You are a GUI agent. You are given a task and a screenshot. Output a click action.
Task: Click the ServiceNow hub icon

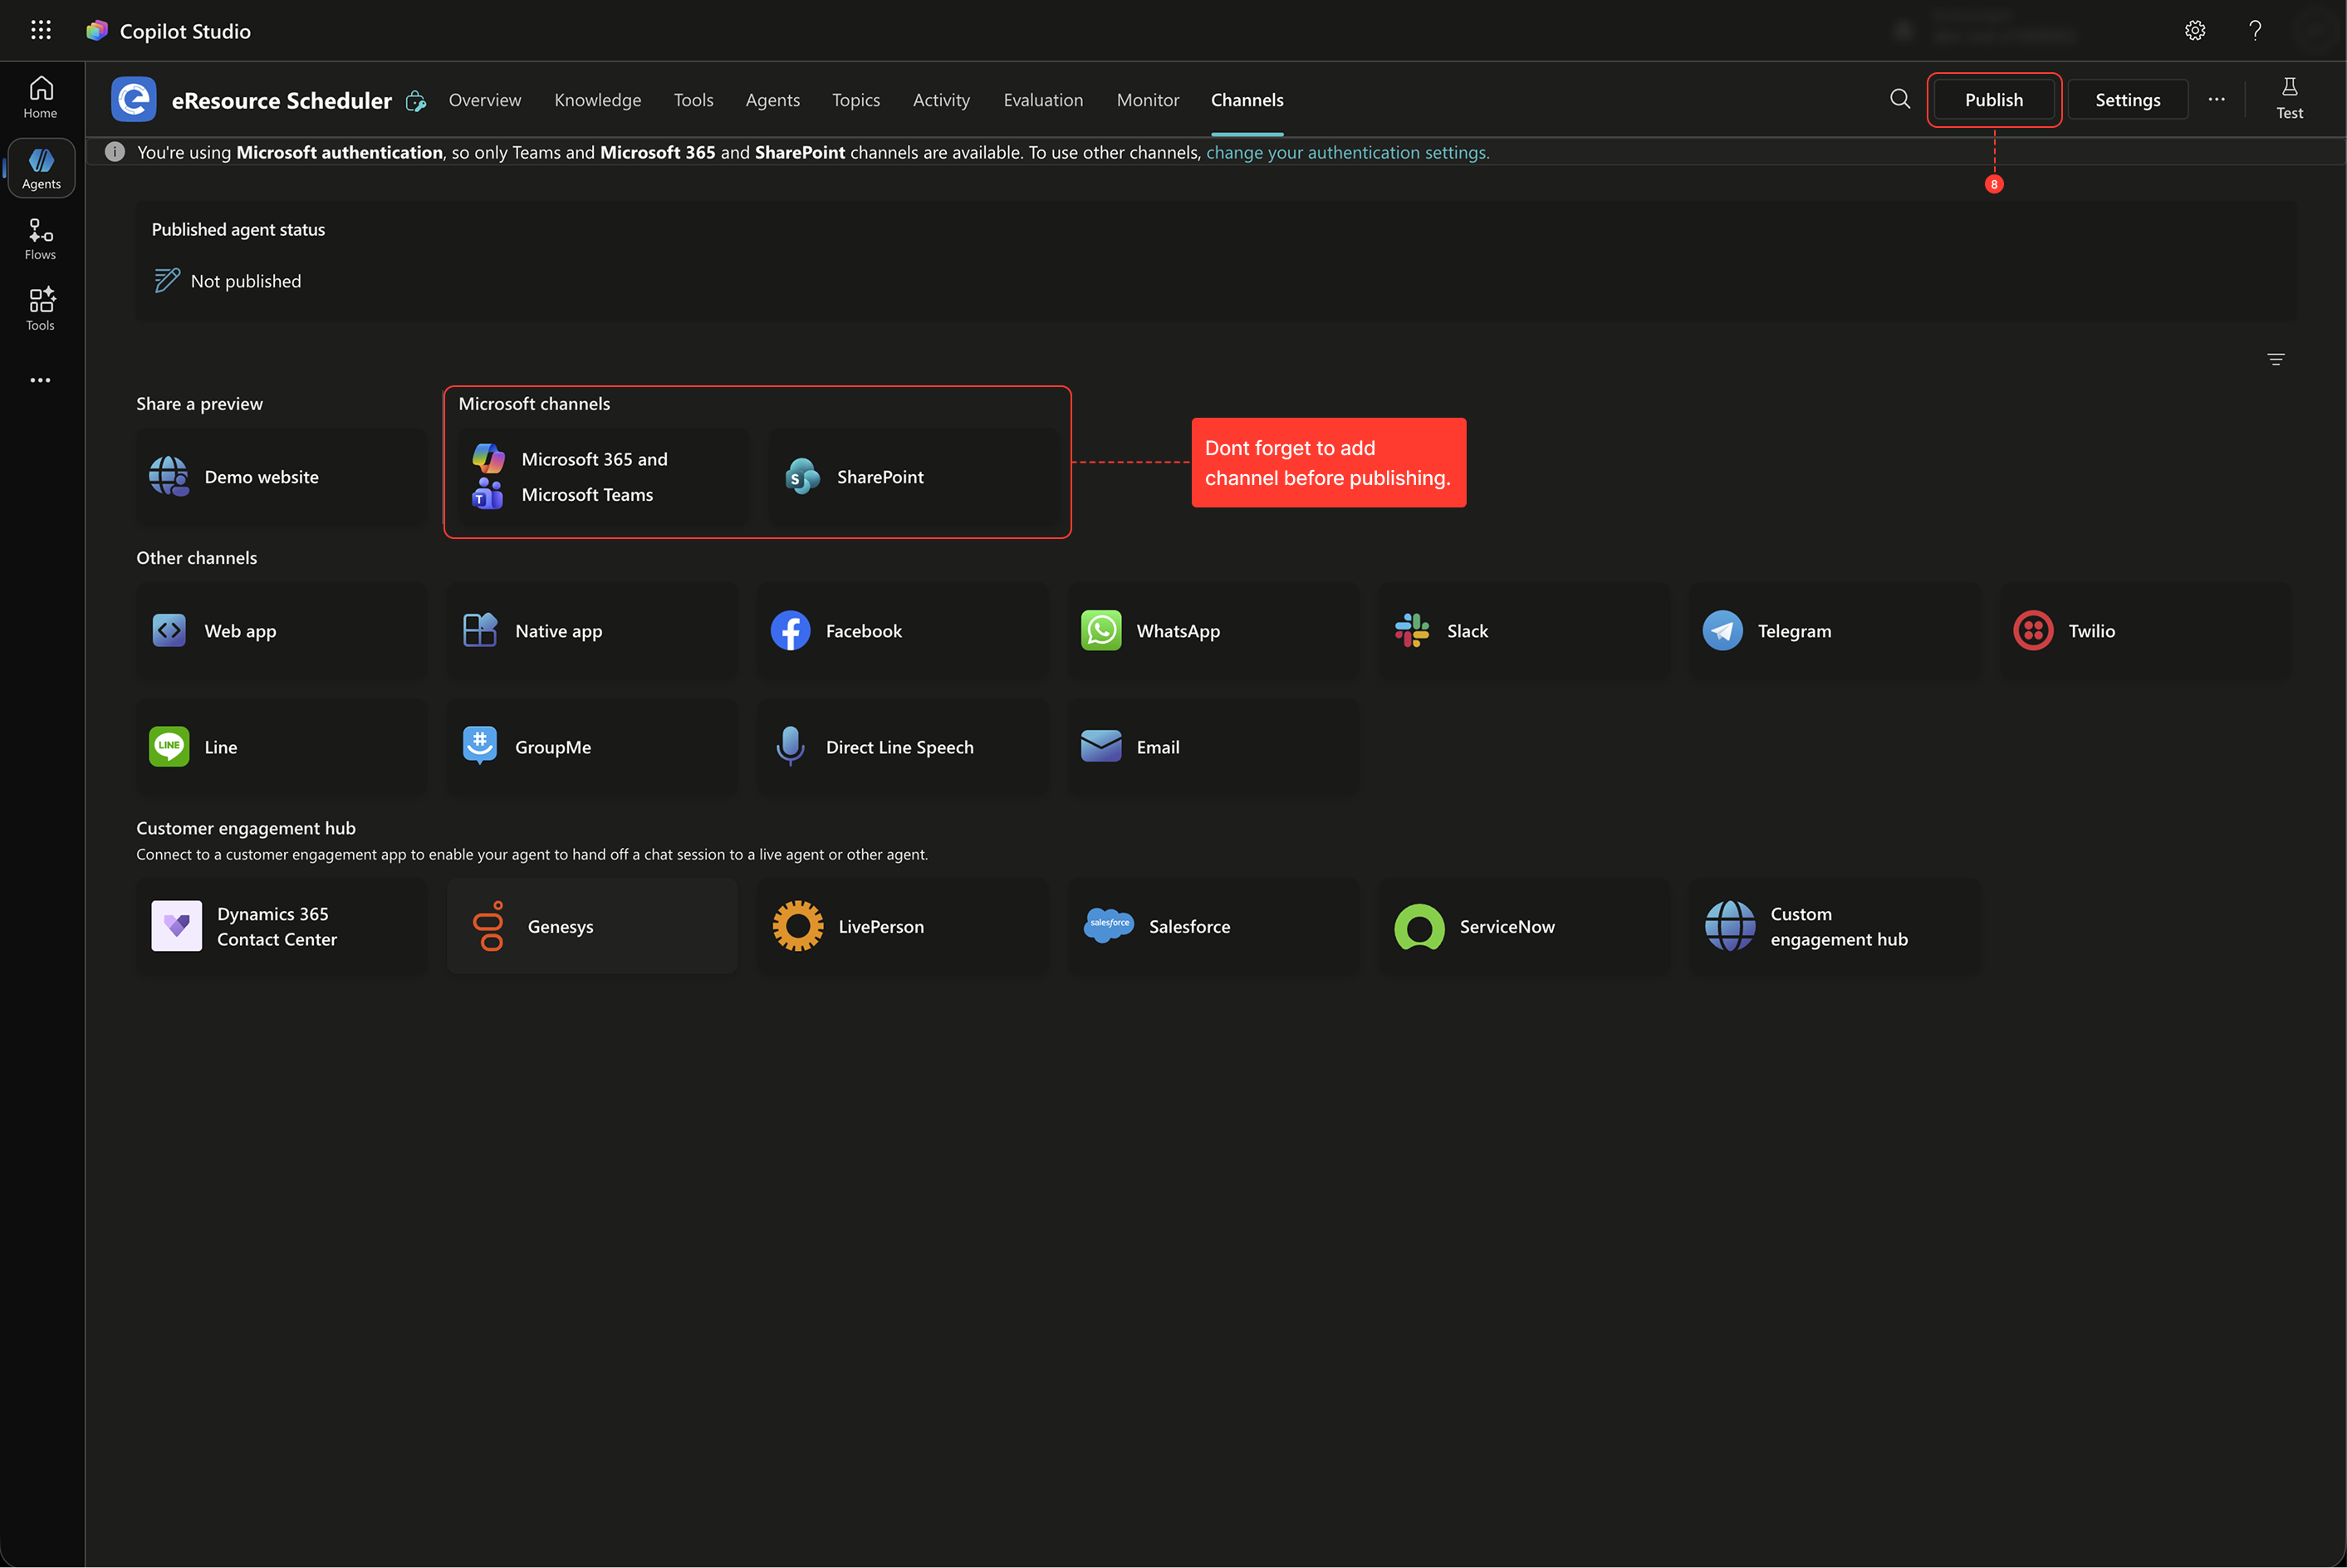1419,927
